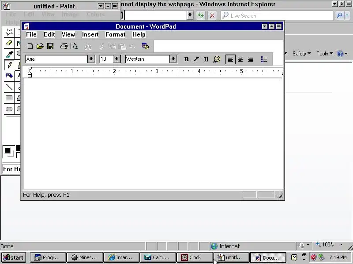Image resolution: width=353 pixels, height=264 pixels.
Task: Select the Pencil tool in Paint
Action: 9,65
